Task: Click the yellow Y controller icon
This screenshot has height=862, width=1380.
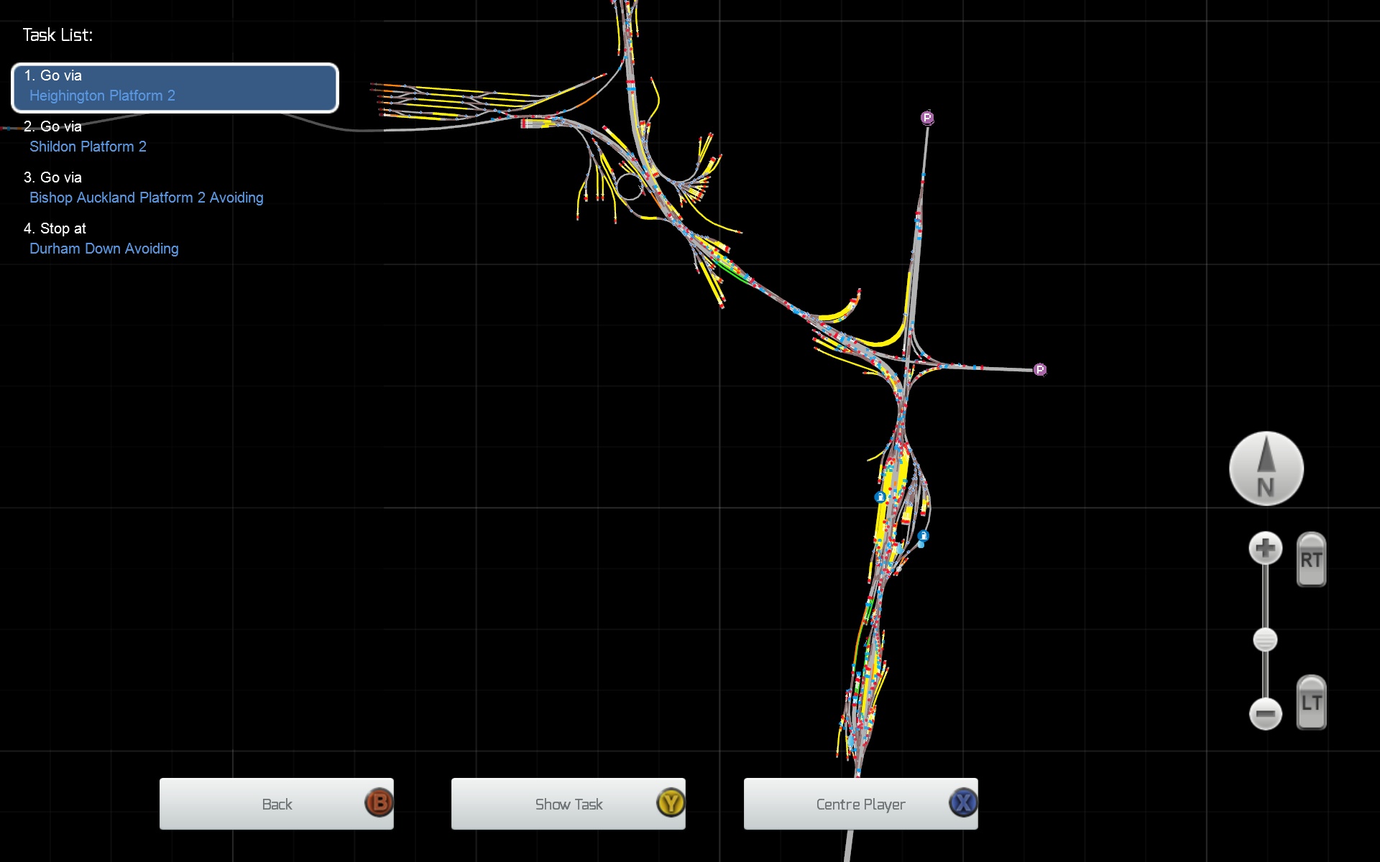Action: [x=671, y=803]
